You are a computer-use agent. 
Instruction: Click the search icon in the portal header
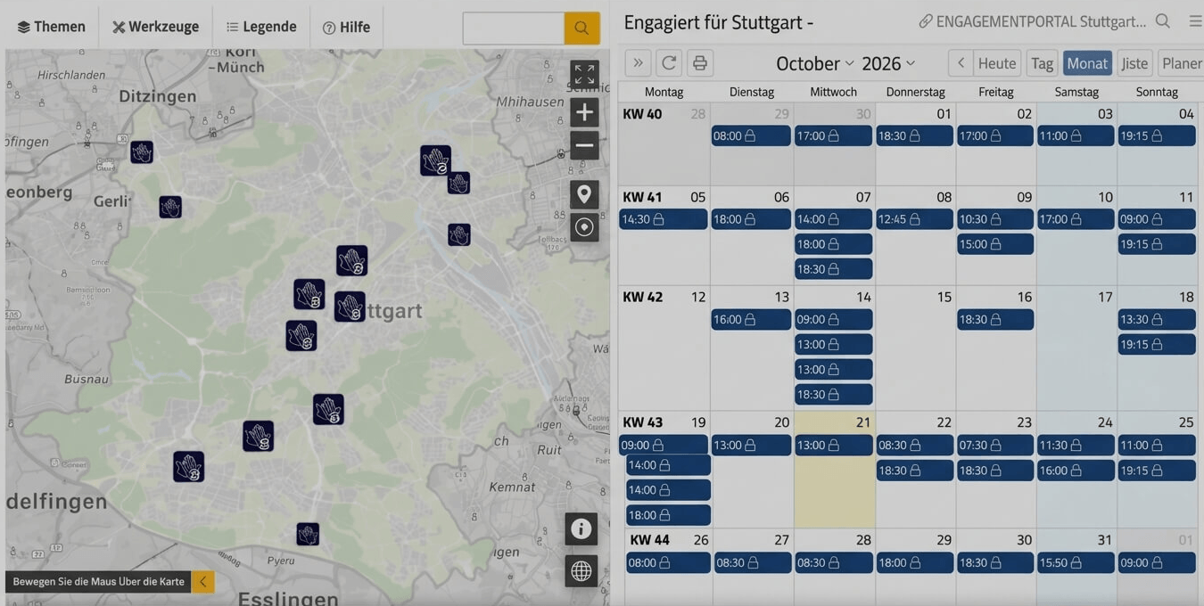pos(1163,20)
